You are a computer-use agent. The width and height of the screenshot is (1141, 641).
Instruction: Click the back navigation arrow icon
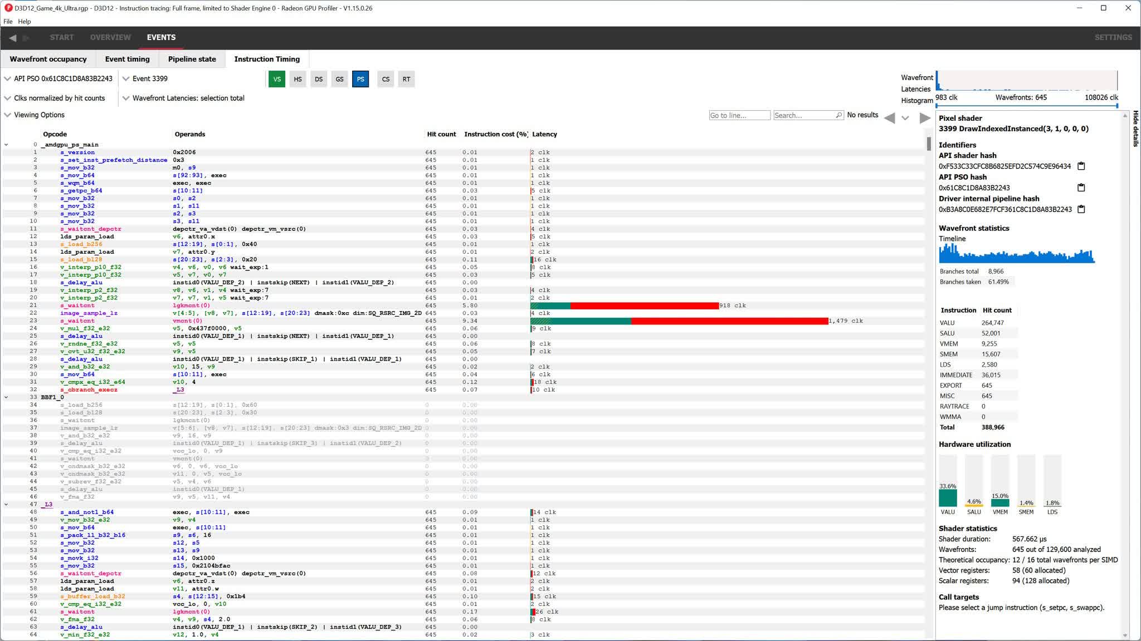tap(13, 38)
